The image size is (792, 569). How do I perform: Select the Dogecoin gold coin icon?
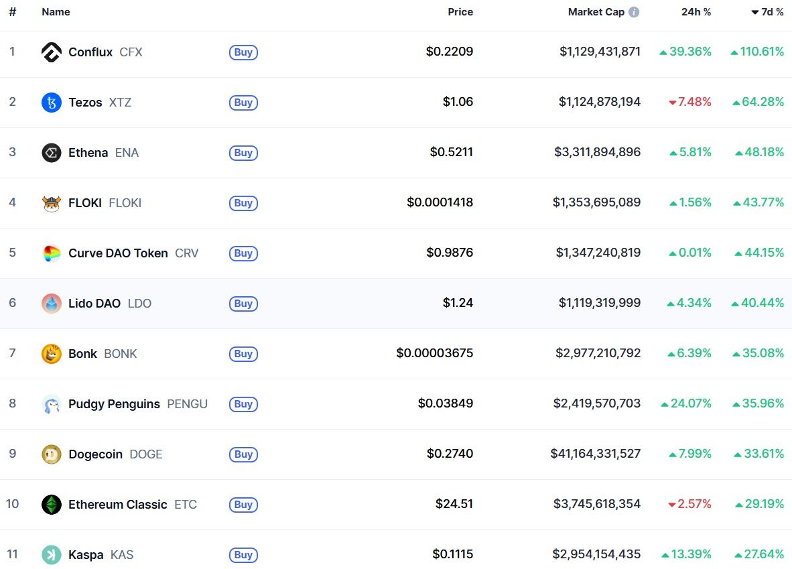pos(51,454)
